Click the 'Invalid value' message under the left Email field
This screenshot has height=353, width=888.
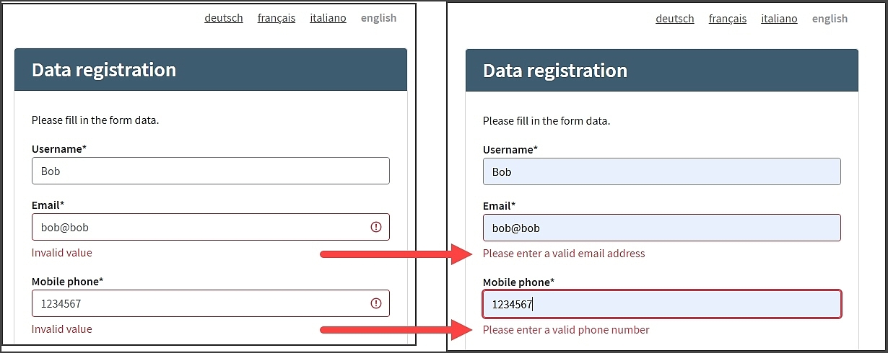[62, 253]
